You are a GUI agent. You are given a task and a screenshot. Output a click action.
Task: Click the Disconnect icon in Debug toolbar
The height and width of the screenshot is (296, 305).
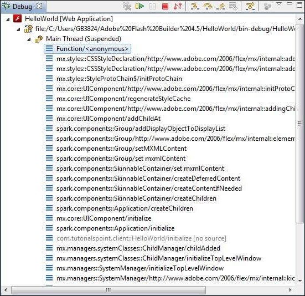coord(178,6)
